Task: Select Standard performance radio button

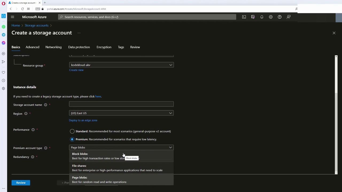Action: [x=72, y=131]
